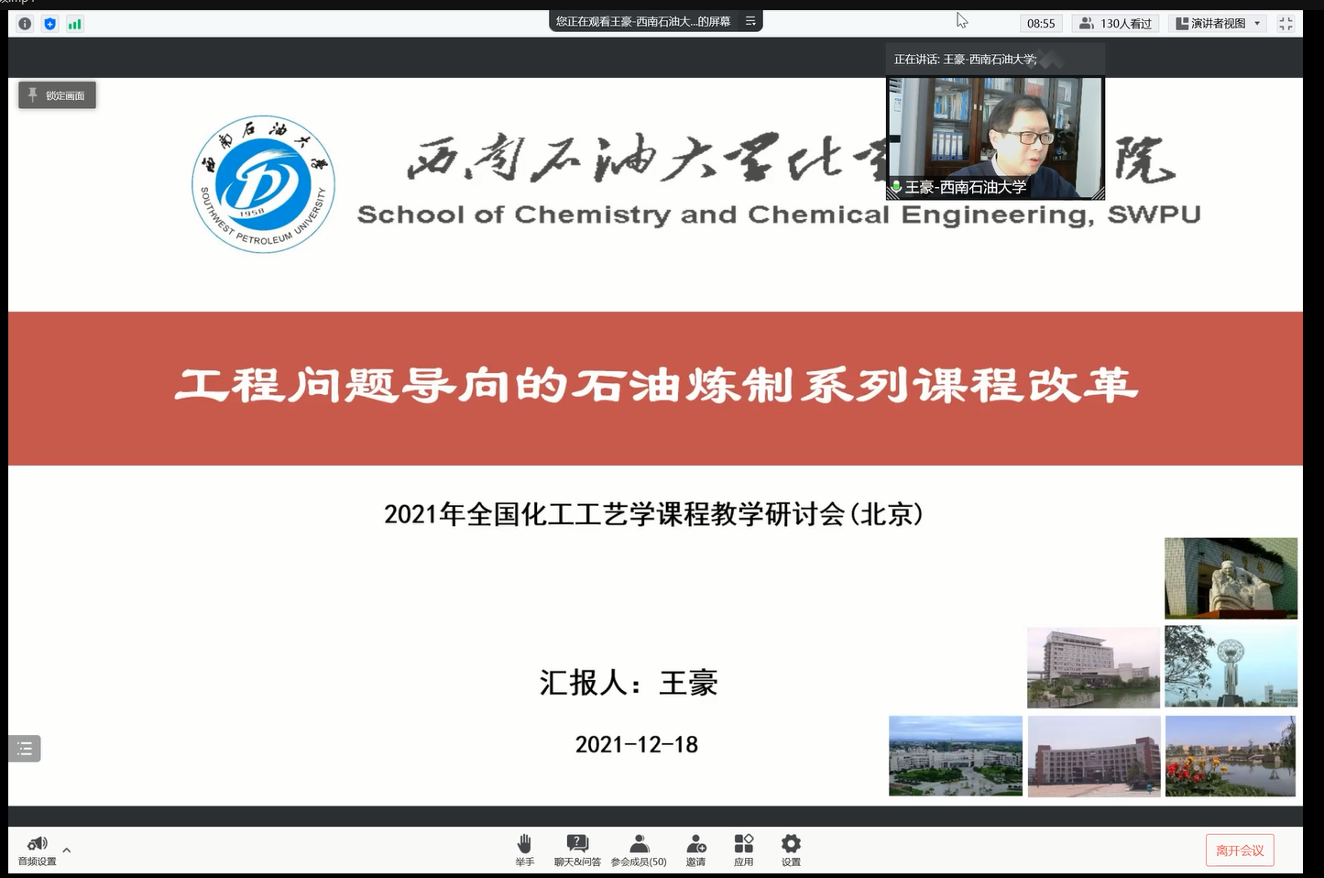The height and width of the screenshot is (878, 1324).
Task: Open the meeting info icon
Action: pos(25,24)
